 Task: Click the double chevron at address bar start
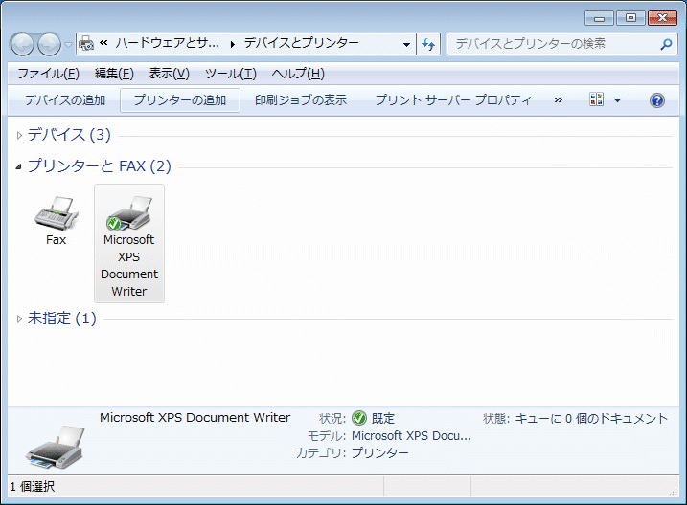click(103, 43)
